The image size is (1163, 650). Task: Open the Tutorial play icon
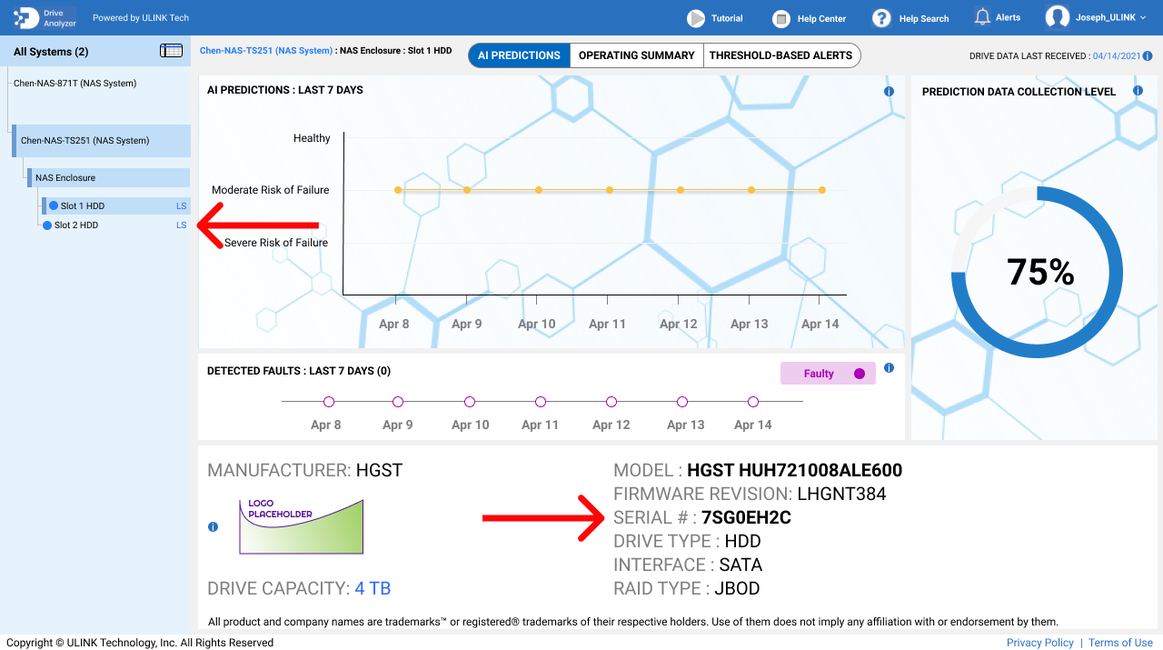695,18
